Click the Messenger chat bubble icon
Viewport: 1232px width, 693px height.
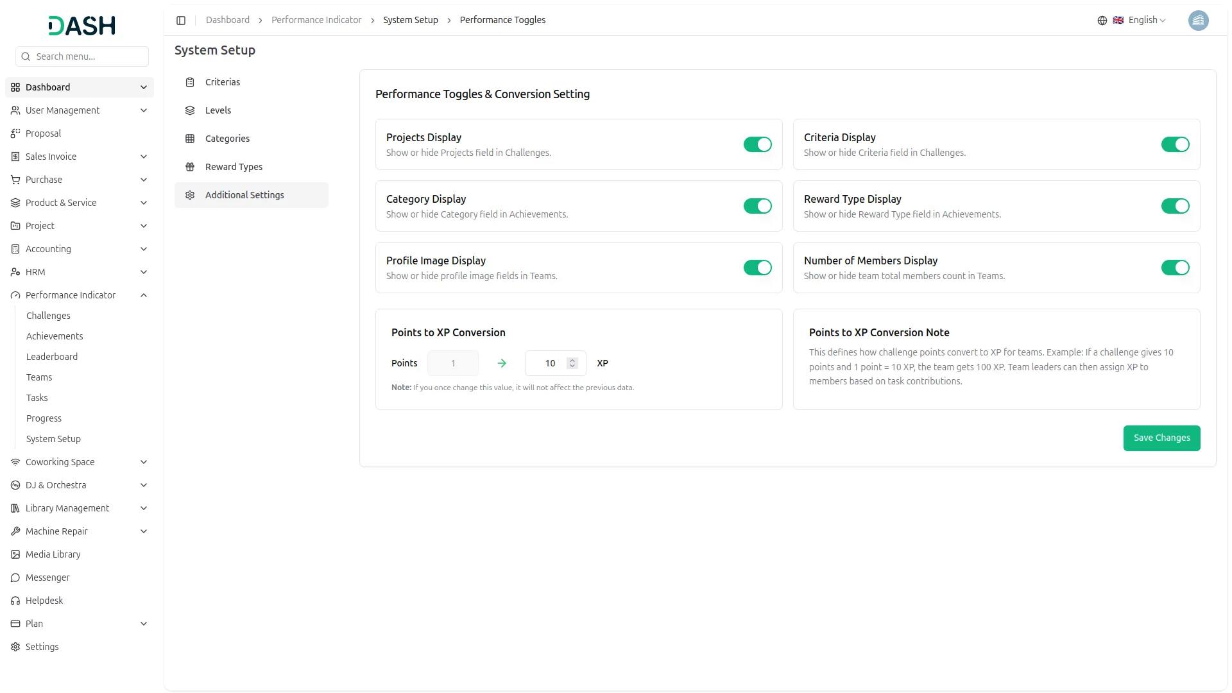coord(15,577)
